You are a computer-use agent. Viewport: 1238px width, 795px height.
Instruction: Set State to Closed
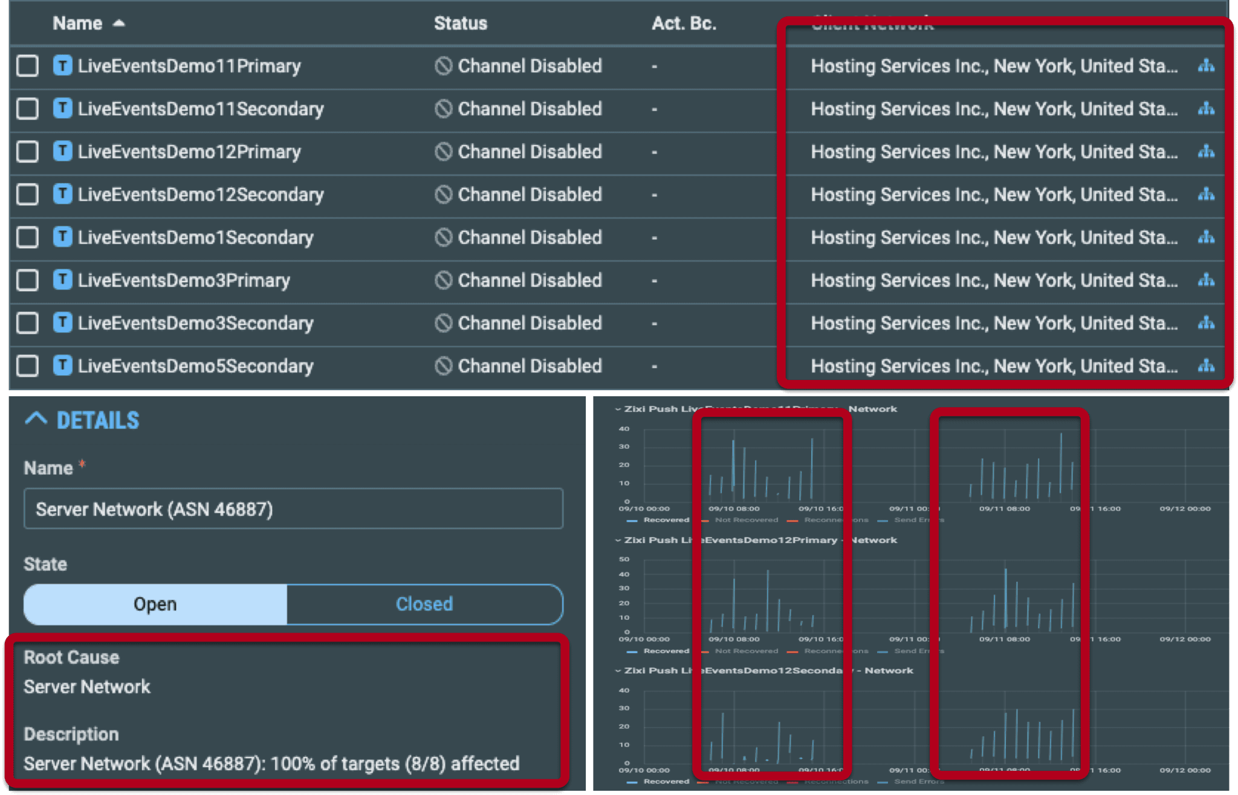424,604
